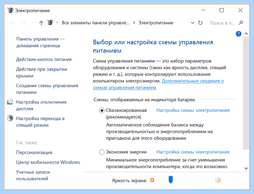This screenshot has width=254, height=194.
Task: Click the scroll up arrow
Action: coord(246,34)
